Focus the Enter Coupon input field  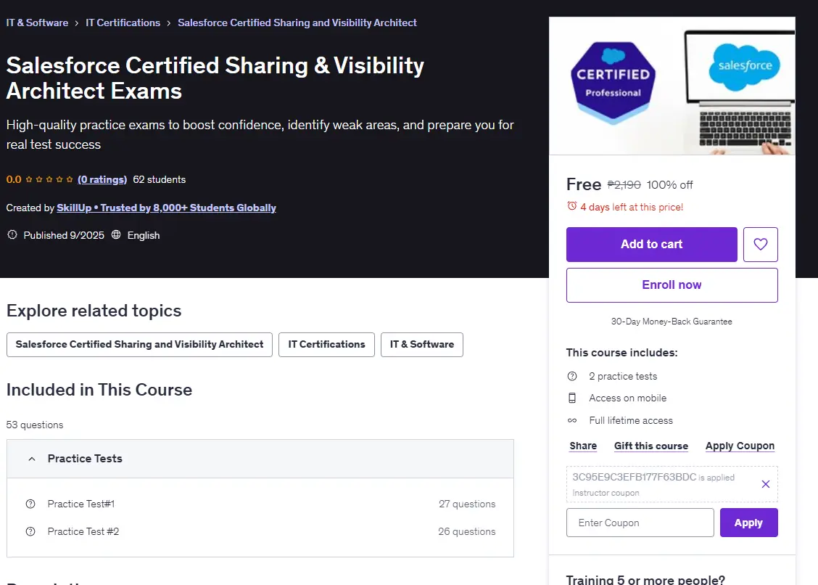click(640, 523)
